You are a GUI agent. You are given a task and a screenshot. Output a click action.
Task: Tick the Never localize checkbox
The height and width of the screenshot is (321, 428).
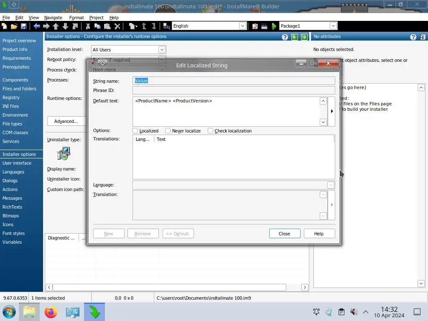click(x=168, y=131)
